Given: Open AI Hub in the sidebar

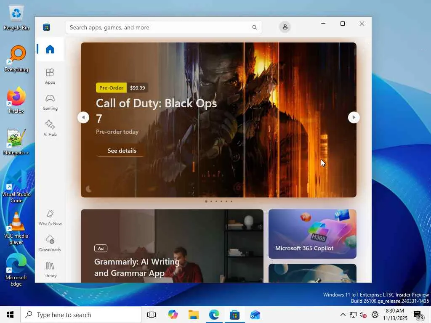Looking at the screenshot, I should pyautogui.click(x=50, y=128).
